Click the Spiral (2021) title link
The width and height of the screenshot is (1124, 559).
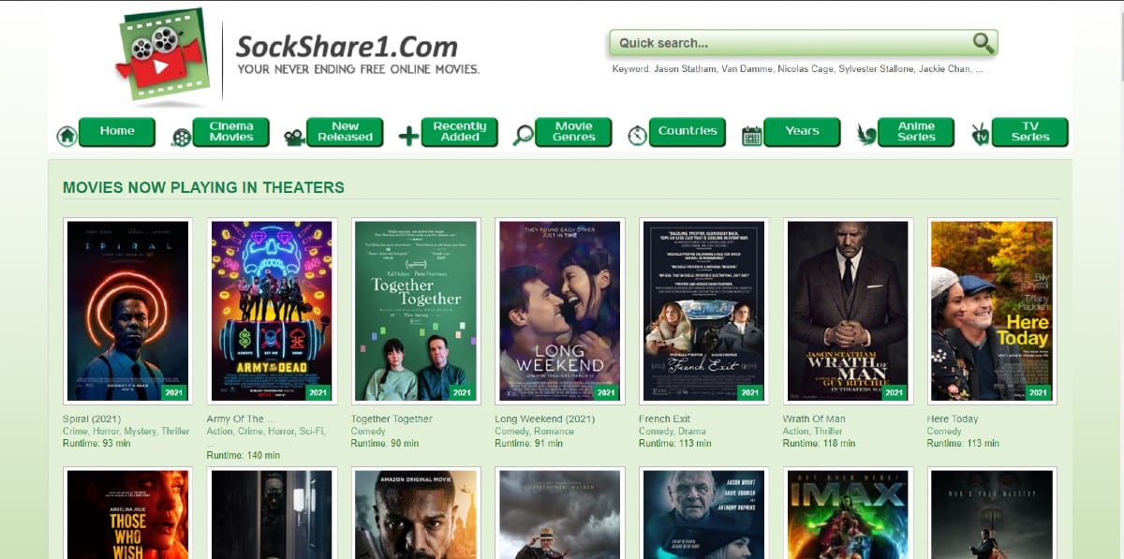[92, 419]
